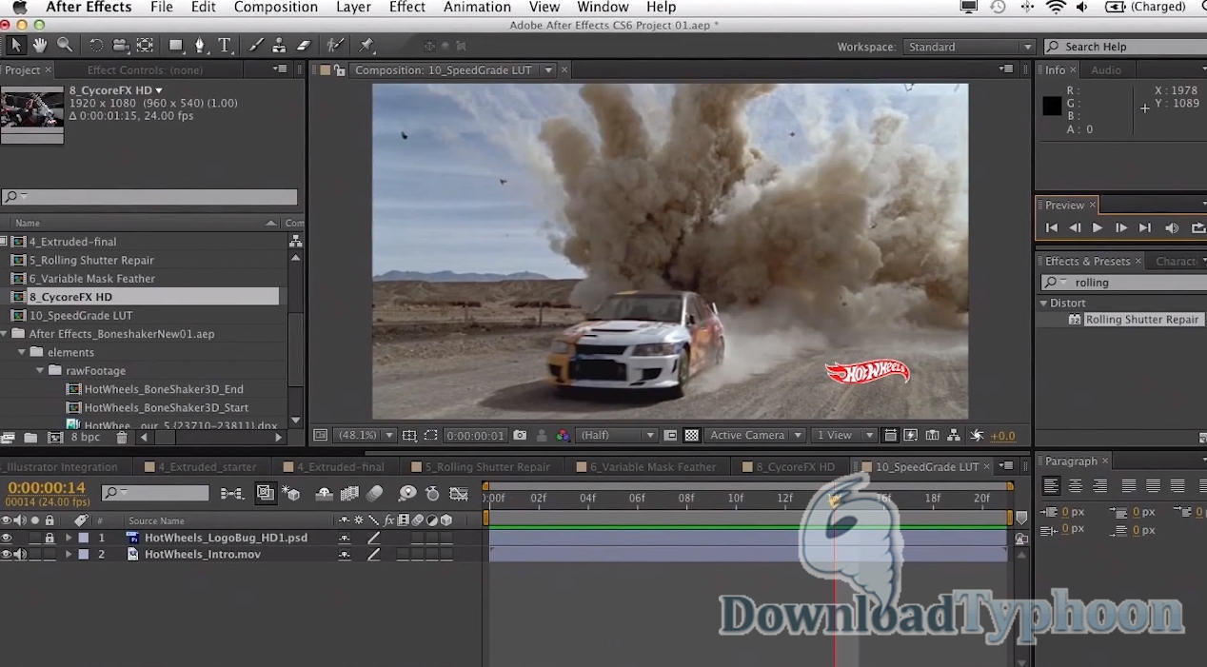
Task: Select the 10_SpeedGrade LUT project item
Action: [x=80, y=315]
